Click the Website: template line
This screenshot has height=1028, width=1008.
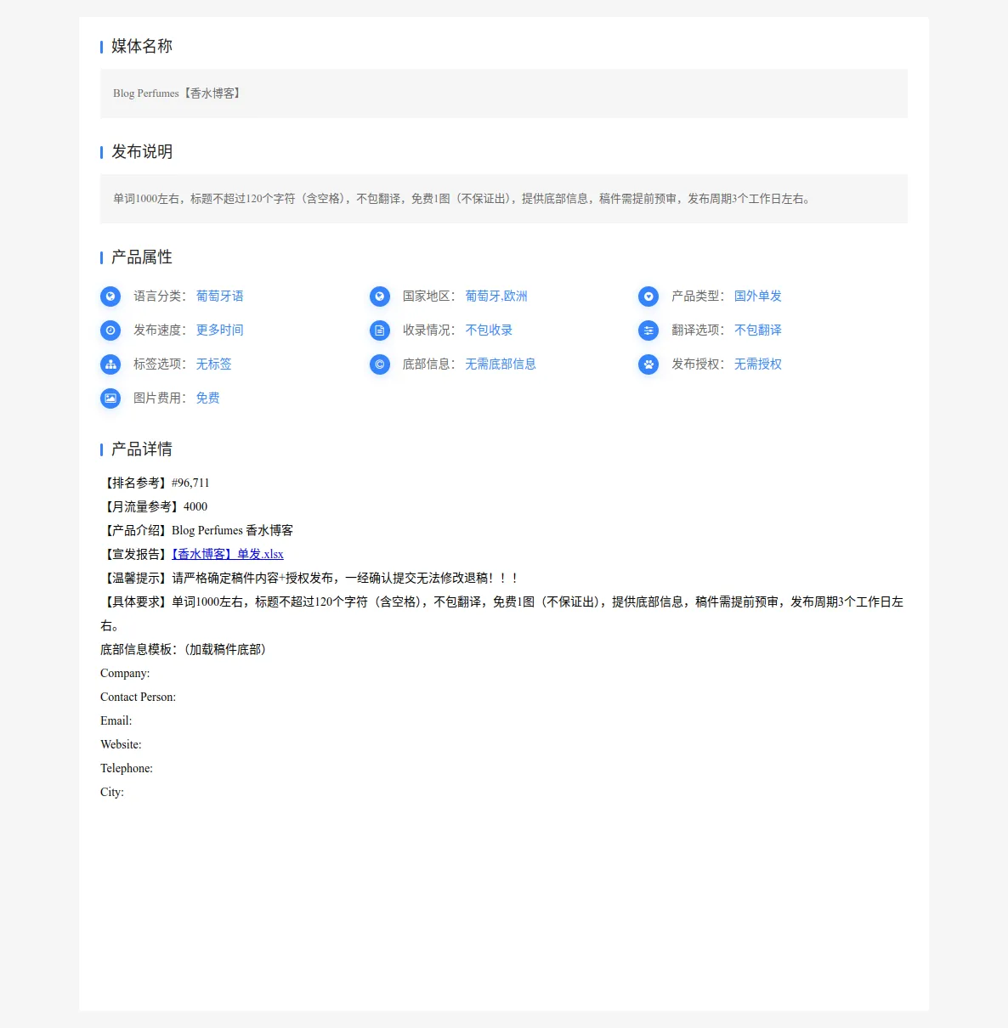(121, 744)
